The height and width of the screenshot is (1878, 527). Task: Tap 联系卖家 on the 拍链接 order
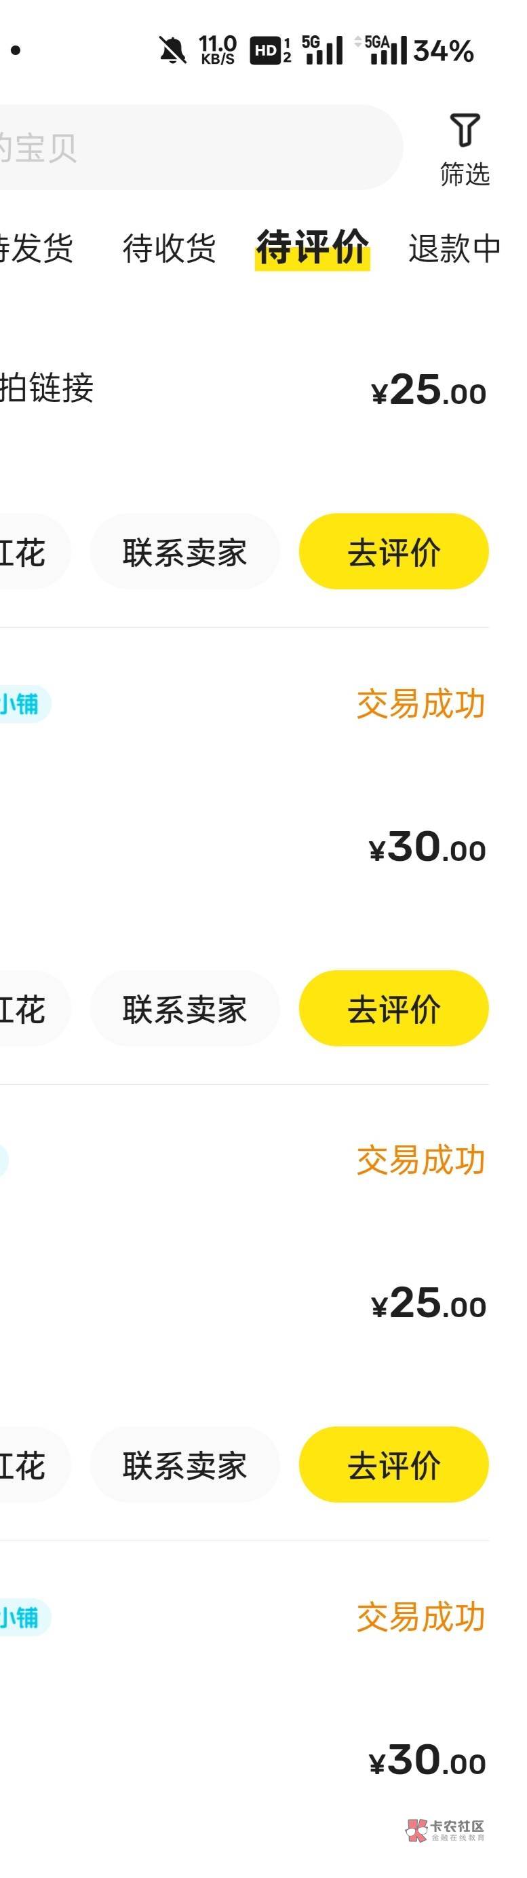tap(184, 552)
